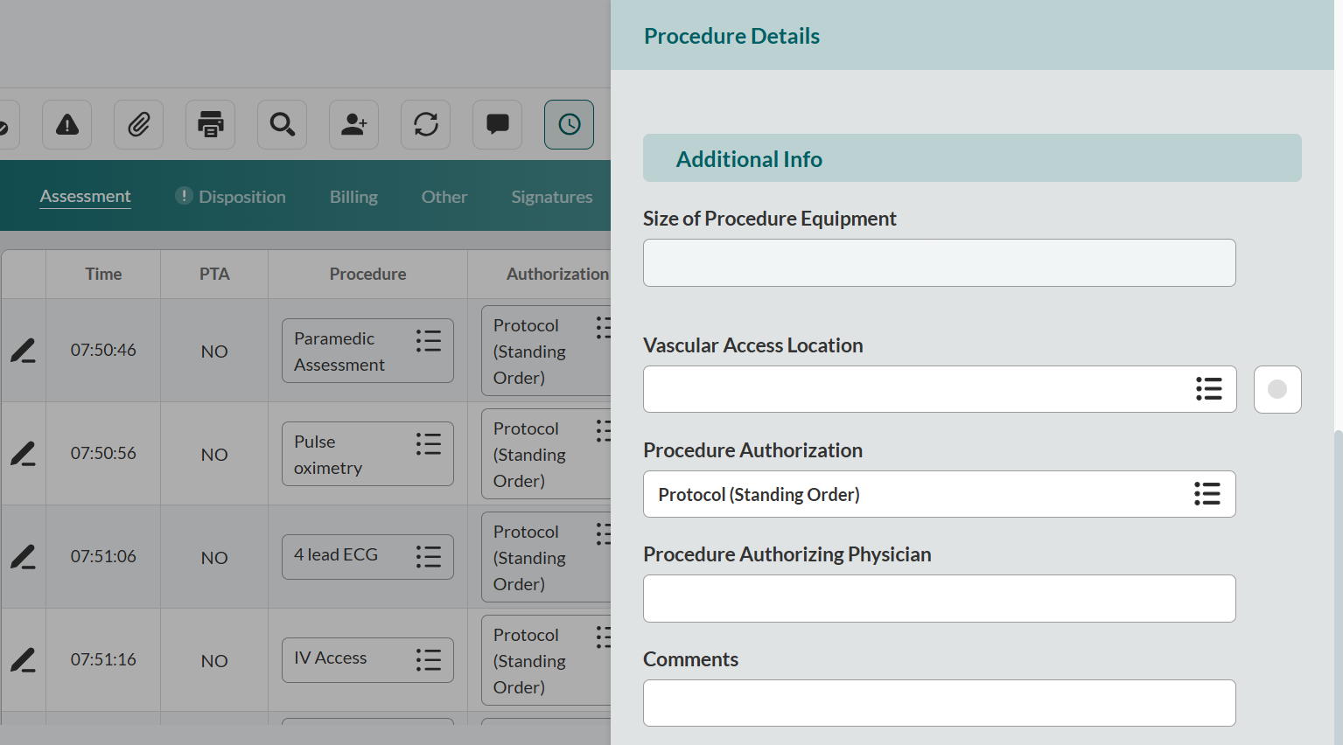The image size is (1343, 745).
Task: Click the add person icon
Action: 353,124
